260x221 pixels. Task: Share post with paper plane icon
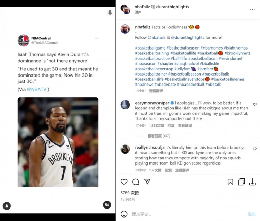pyautogui.click(x=147, y=182)
